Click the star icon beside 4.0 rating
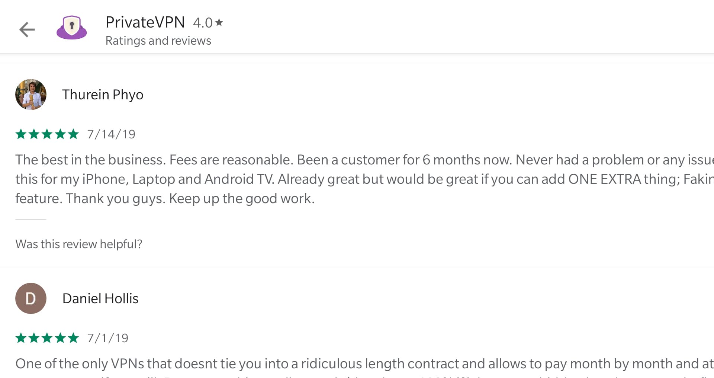714x378 pixels. pos(219,22)
